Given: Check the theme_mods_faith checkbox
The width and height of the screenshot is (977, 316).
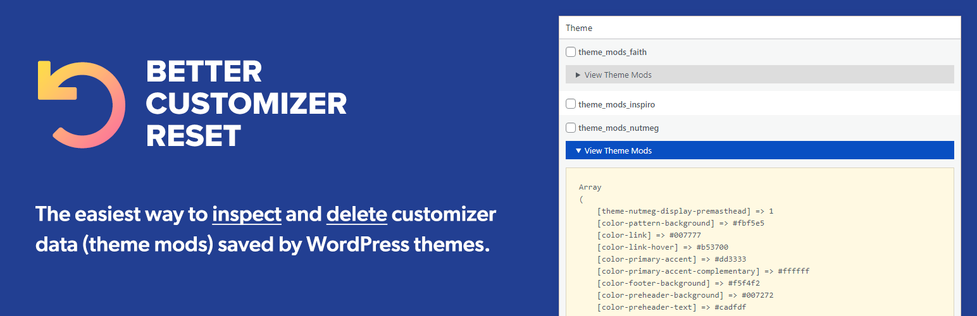Looking at the screenshot, I should point(571,52).
